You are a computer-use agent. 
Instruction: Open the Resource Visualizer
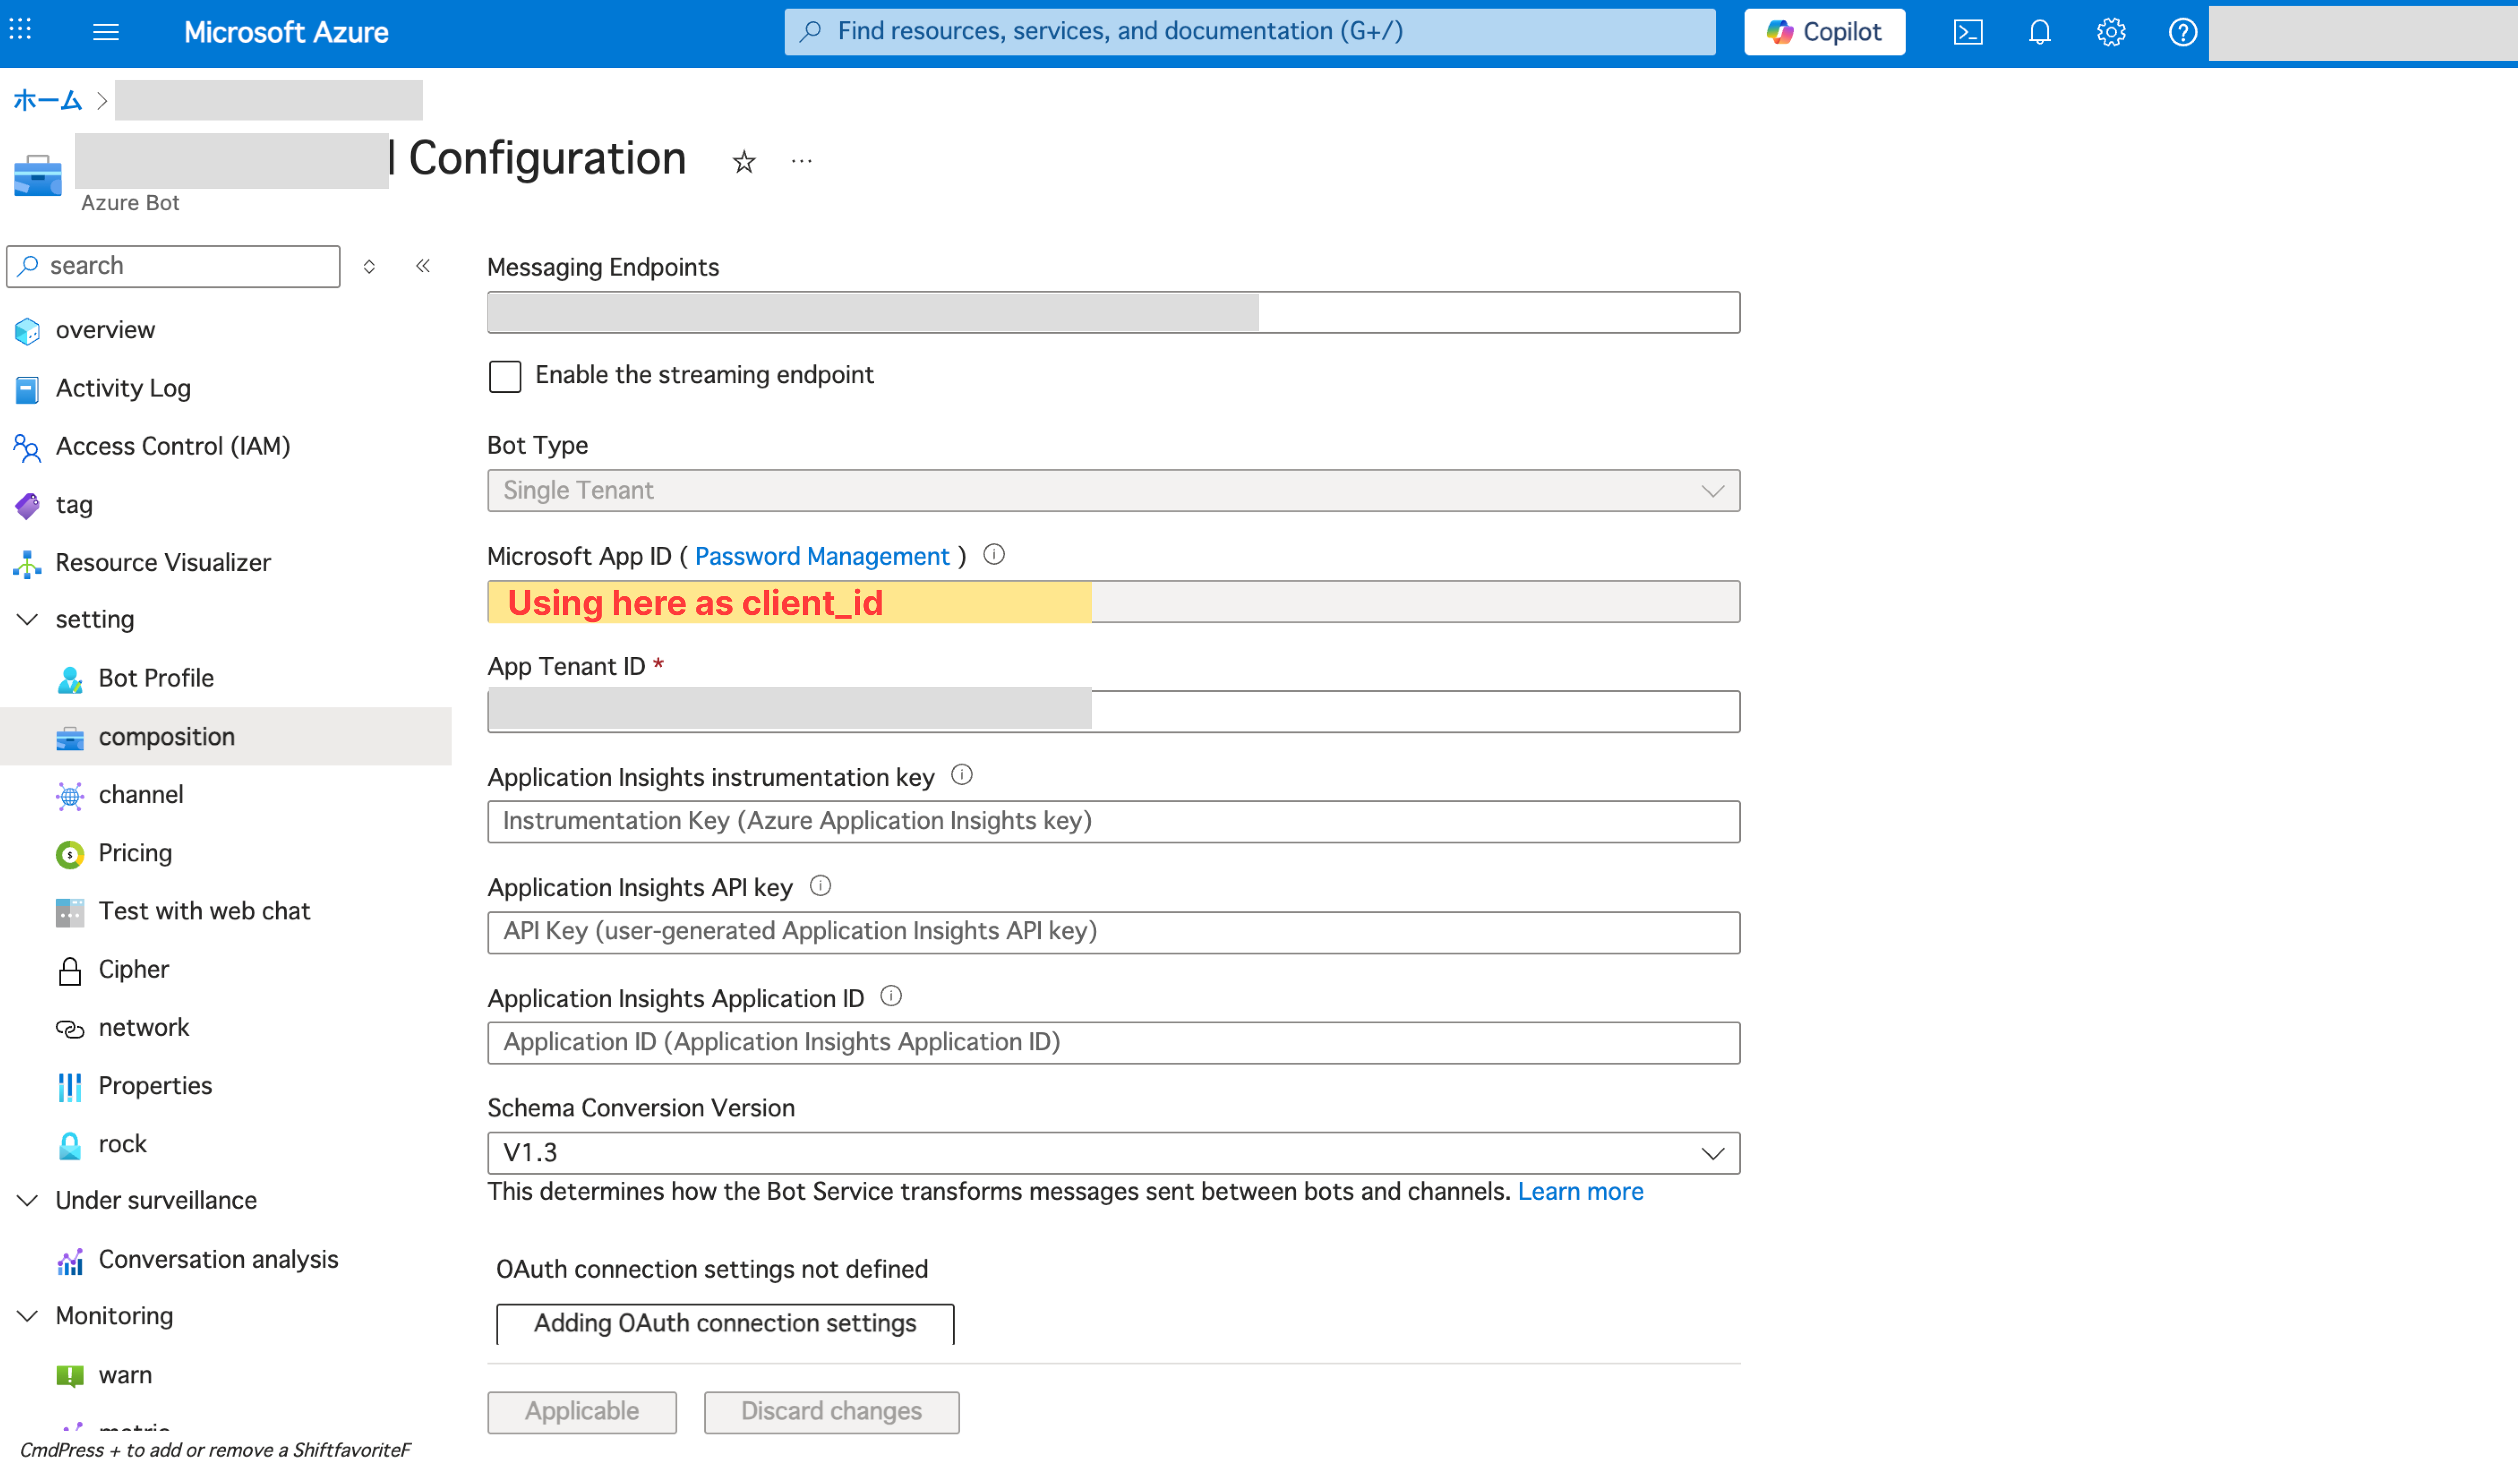(163, 562)
